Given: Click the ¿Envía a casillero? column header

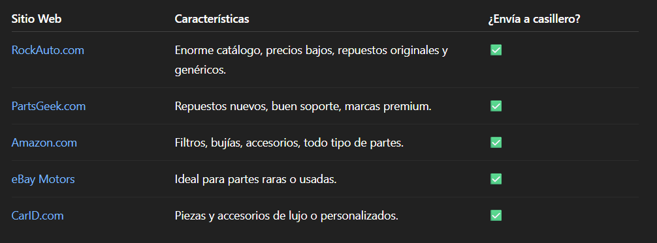Looking at the screenshot, I should click(x=534, y=19).
